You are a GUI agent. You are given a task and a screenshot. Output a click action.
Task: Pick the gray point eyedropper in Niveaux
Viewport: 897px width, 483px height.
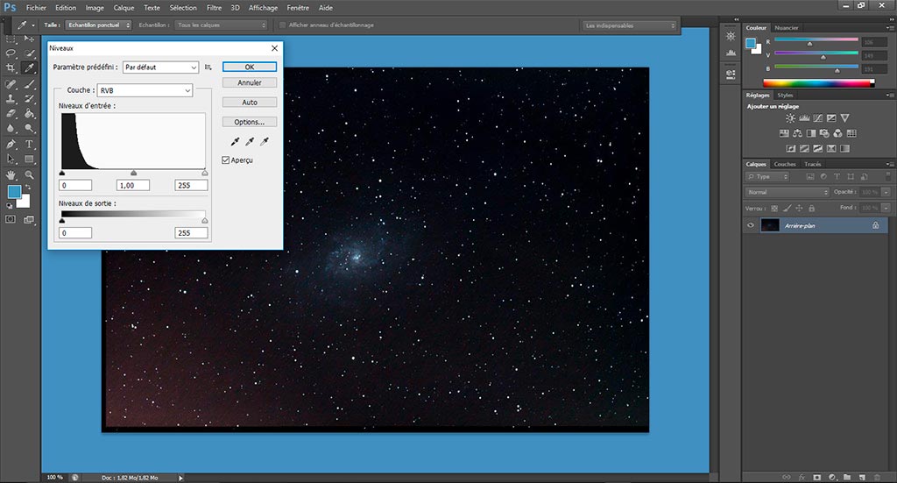[x=250, y=141]
